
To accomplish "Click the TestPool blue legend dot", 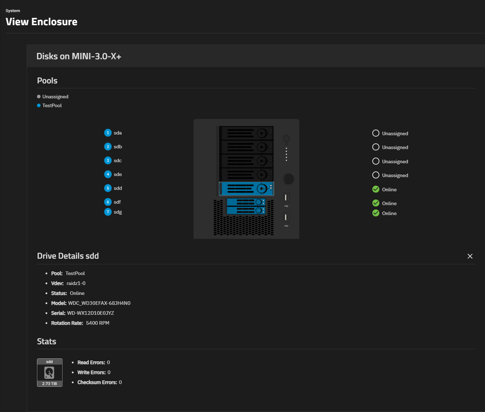I will point(39,105).
